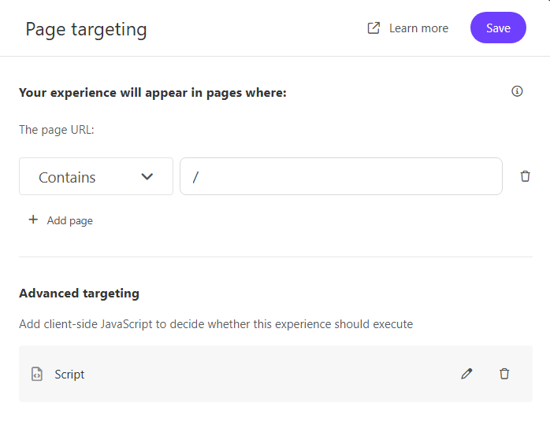Screen dimensions: 550x432
Task: Click the Script file code icon
Action: pyautogui.click(x=36, y=375)
